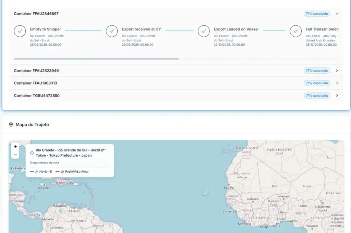This screenshot has width=351, height=233.
Task: Click the Empty to Shipper checkmark icon
Action: [x=20, y=31]
